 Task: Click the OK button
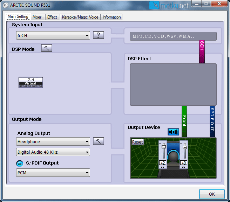pyautogui.click(x=212, y=194)
